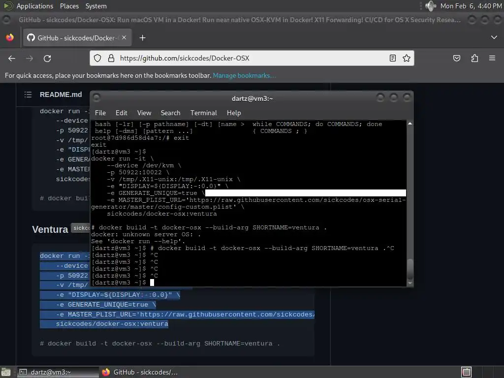Click the Manage bookmarks link
Viewport: 504px width, 378px height.
[244, 75]
